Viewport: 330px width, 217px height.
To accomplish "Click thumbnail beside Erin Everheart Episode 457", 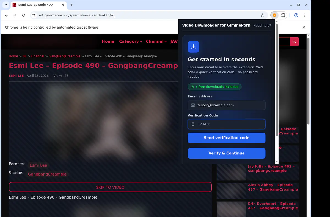I will coord(231,209).
